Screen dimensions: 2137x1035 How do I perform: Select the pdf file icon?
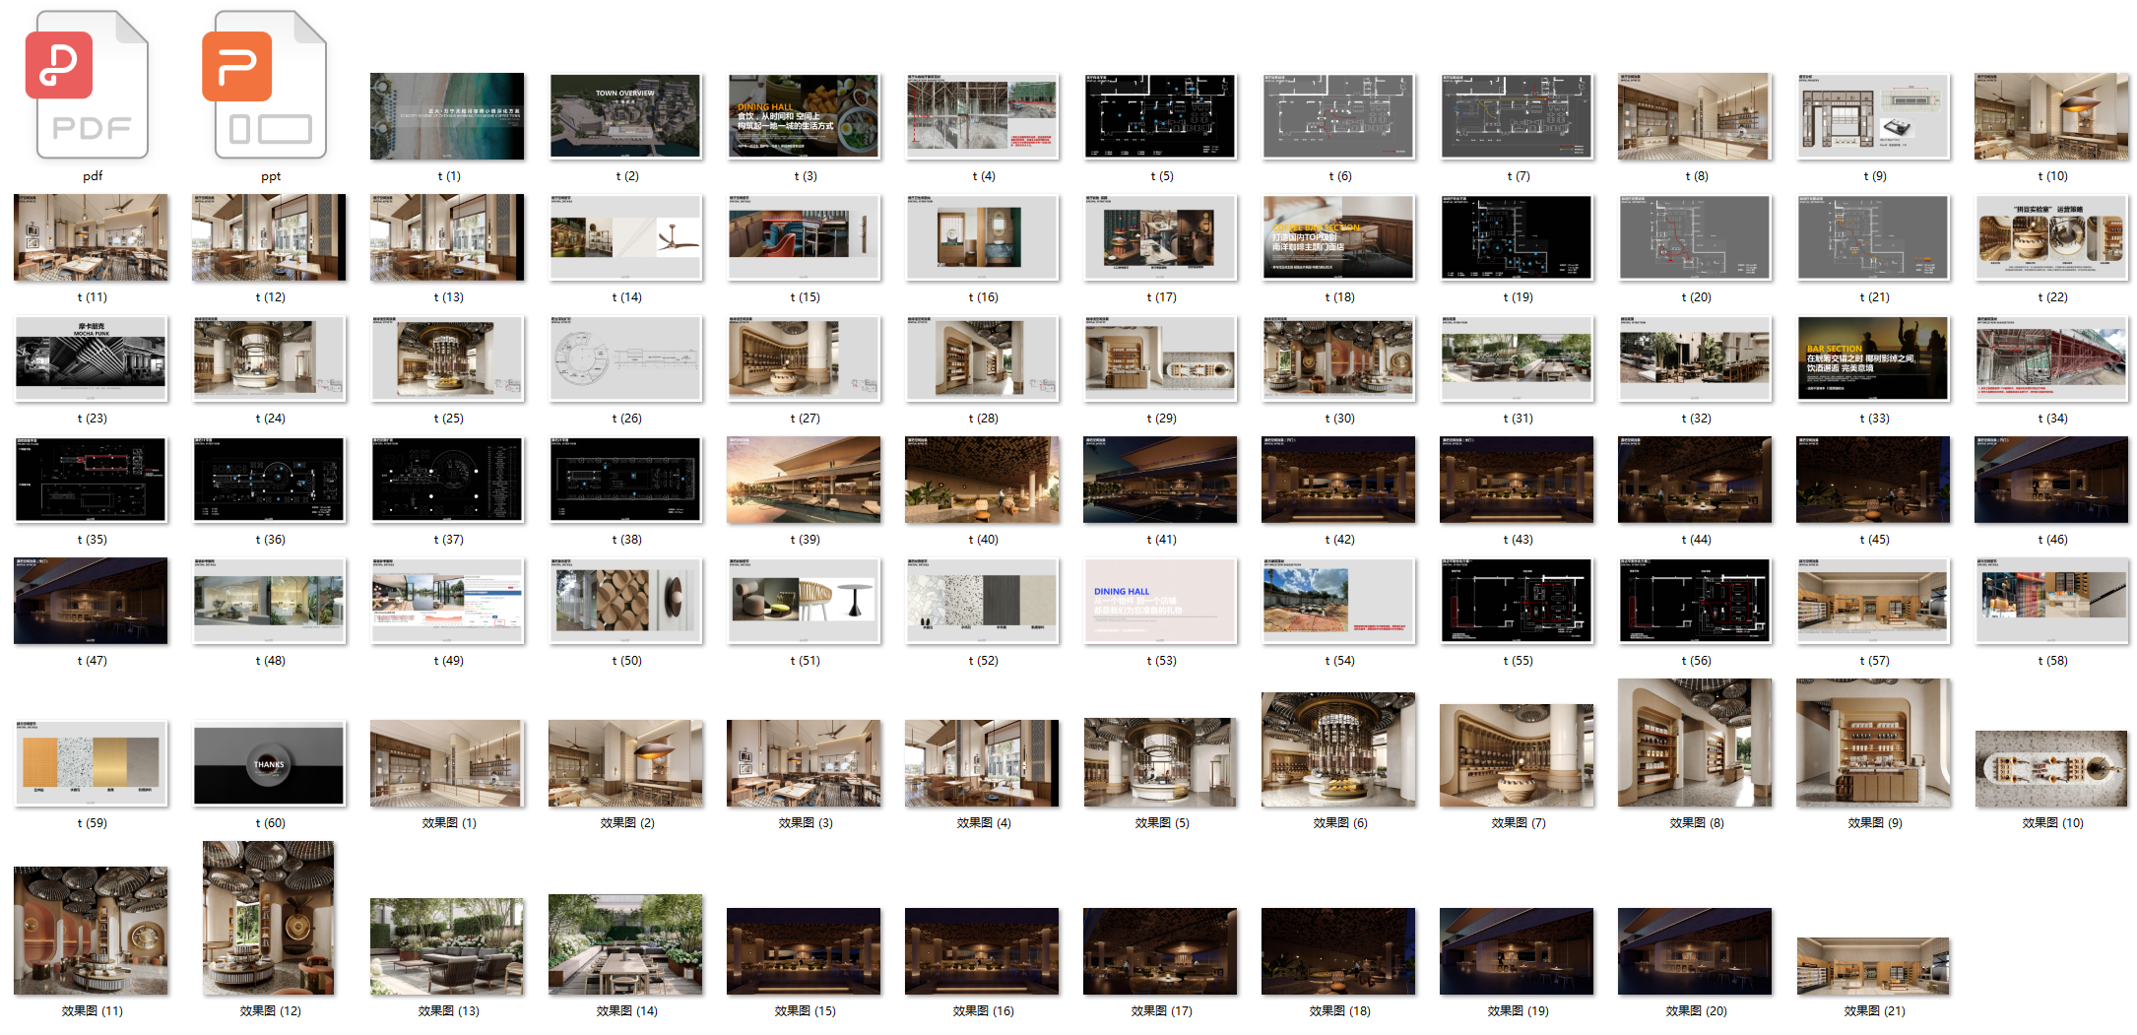(x=92, y=86)
